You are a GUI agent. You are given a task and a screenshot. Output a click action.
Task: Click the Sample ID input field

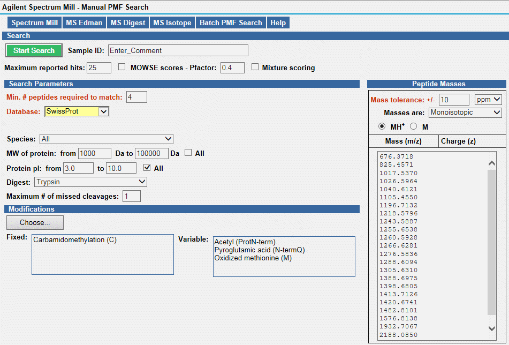[x=178, y=50]
